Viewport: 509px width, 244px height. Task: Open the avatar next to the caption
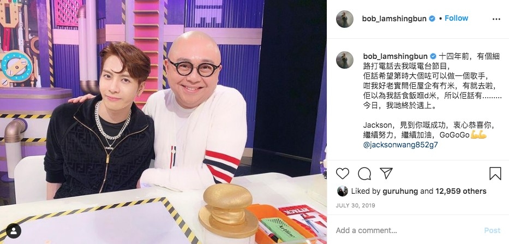[345, 60]
